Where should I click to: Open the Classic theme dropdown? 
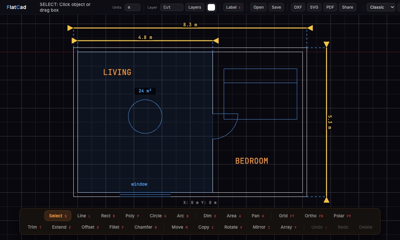click(x=381, y=7)
